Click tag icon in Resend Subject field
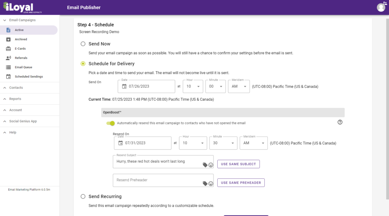The width and height of the screenshot is (389, 216). coord(205,165)
